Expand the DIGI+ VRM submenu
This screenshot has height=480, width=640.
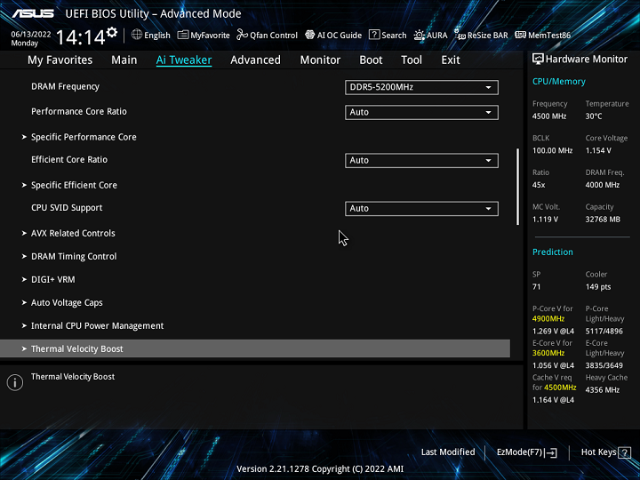52,279
